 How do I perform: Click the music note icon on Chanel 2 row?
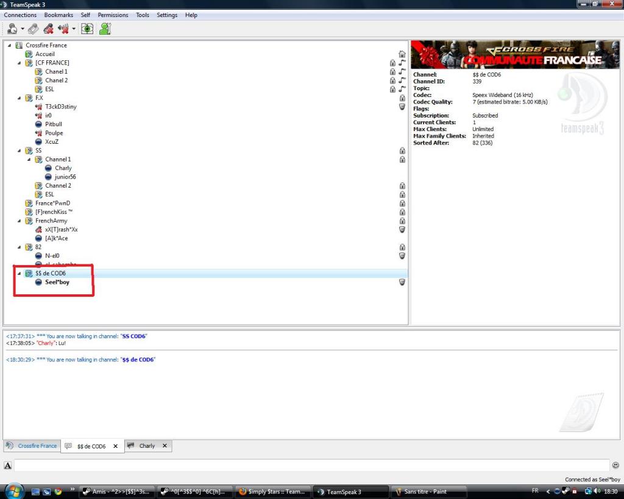(402, 80)
